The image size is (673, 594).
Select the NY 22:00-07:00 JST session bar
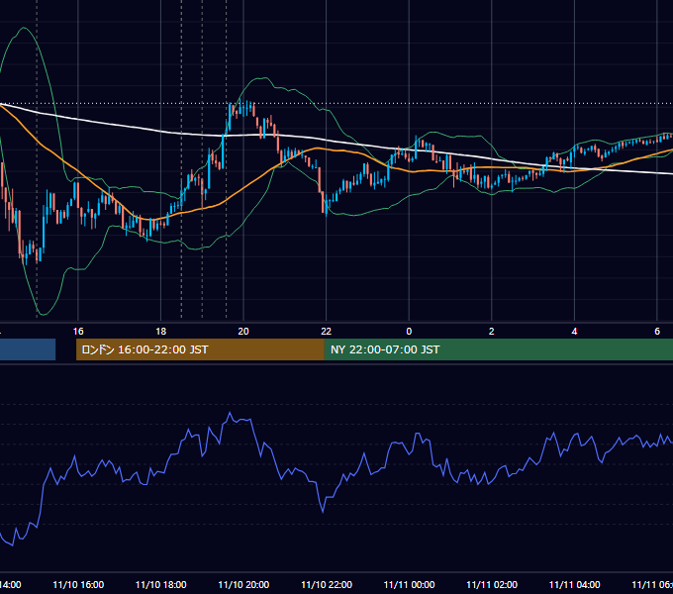coord(498,349)
